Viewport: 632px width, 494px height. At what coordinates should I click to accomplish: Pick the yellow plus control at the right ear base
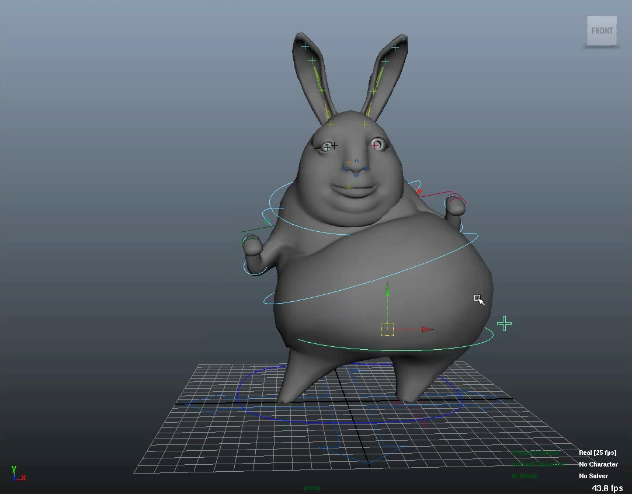click(x=364, y=124)
